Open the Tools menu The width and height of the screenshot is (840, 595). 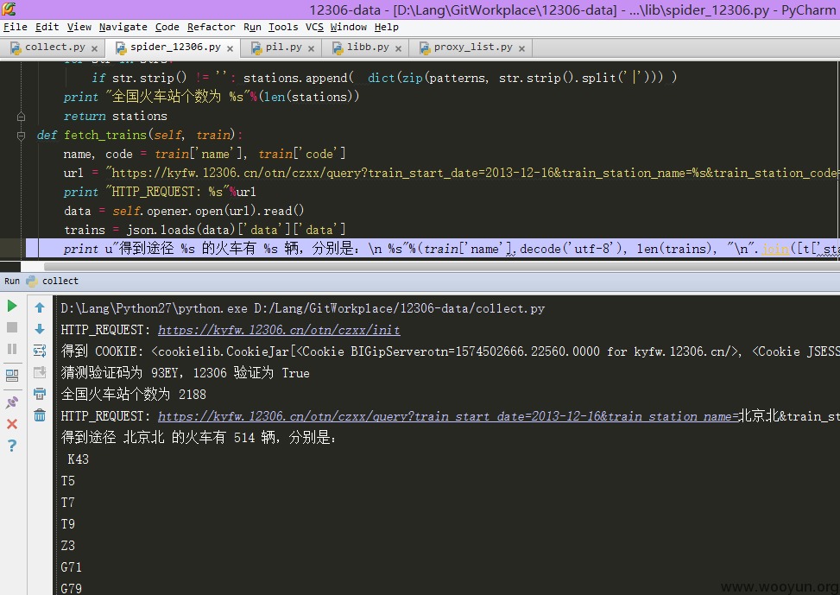283,27
